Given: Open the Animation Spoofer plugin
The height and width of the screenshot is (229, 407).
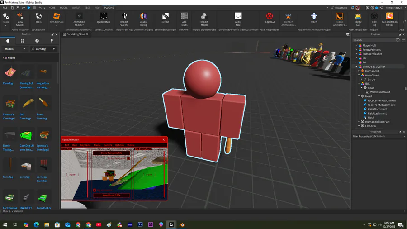Looking at the screenshot, I should click(79, 19).
